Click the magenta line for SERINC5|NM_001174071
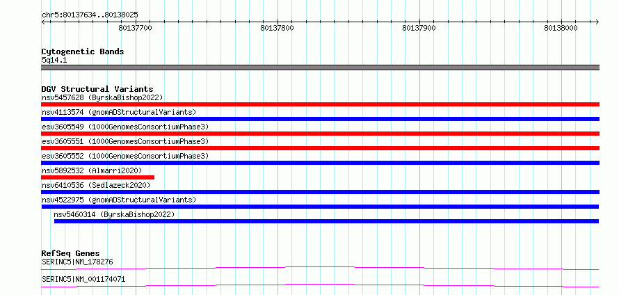The image size is (619, 295). point(320,285)
